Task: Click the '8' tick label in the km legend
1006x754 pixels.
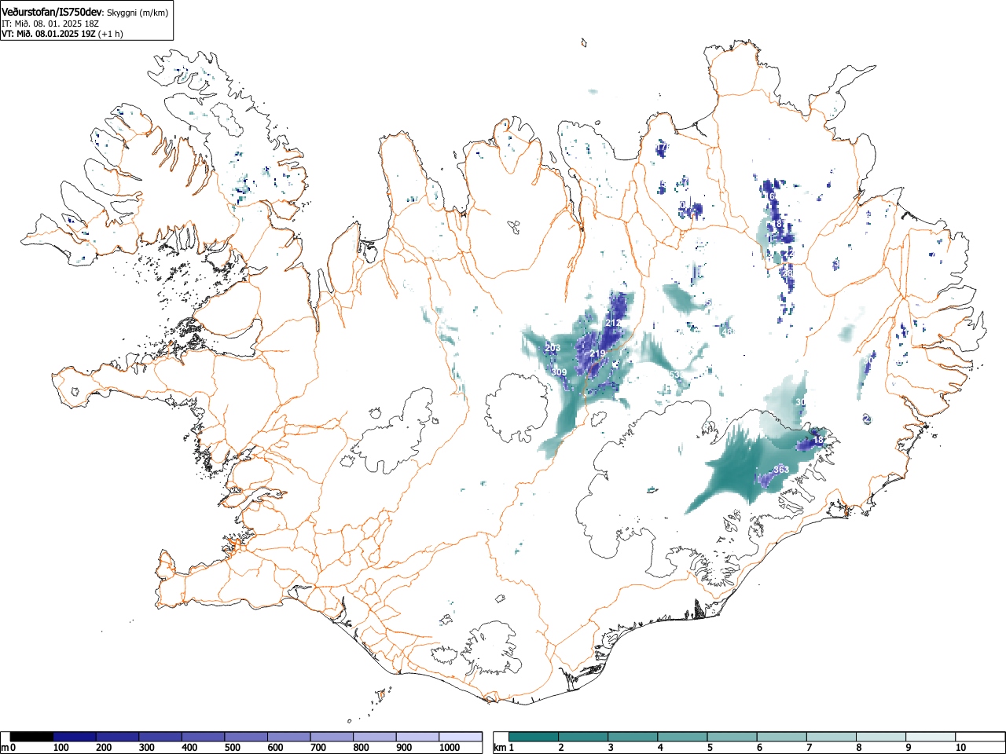Action: [858, 748]
